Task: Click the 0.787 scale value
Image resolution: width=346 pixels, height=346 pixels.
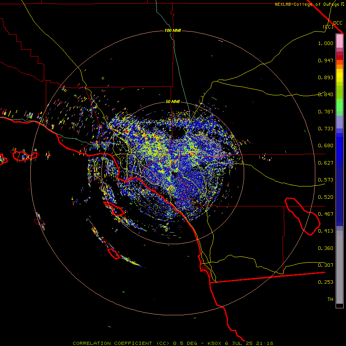Action: tap(326, 111)
